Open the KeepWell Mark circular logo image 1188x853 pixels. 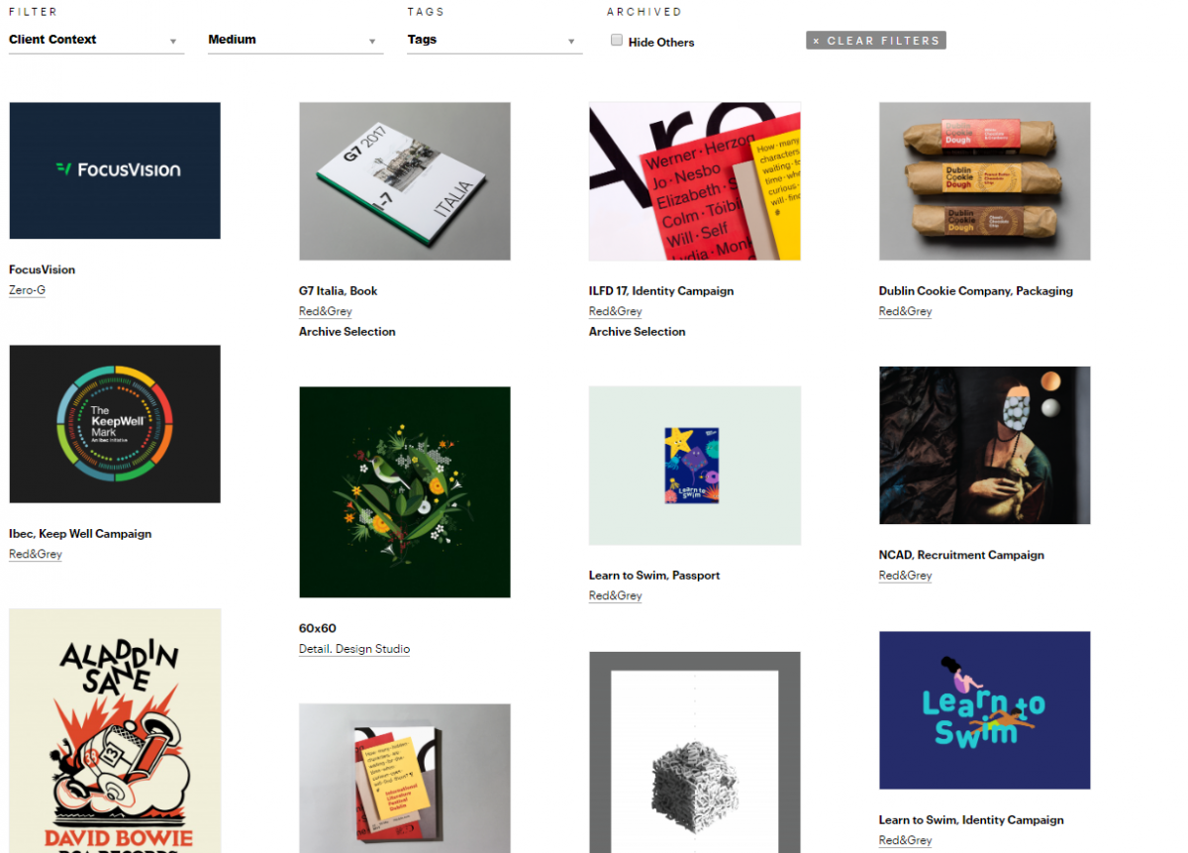[115, 424]
